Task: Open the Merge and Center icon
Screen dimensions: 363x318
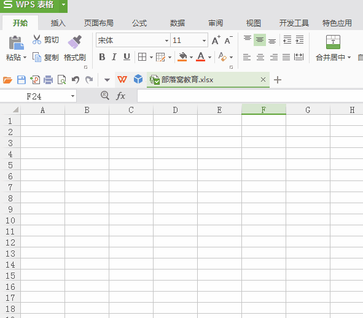Action: (333, 42)
